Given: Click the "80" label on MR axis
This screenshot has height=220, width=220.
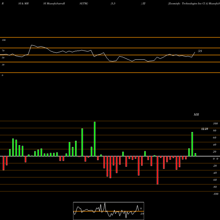Looking at the screenshot, I should click(215, 131).
